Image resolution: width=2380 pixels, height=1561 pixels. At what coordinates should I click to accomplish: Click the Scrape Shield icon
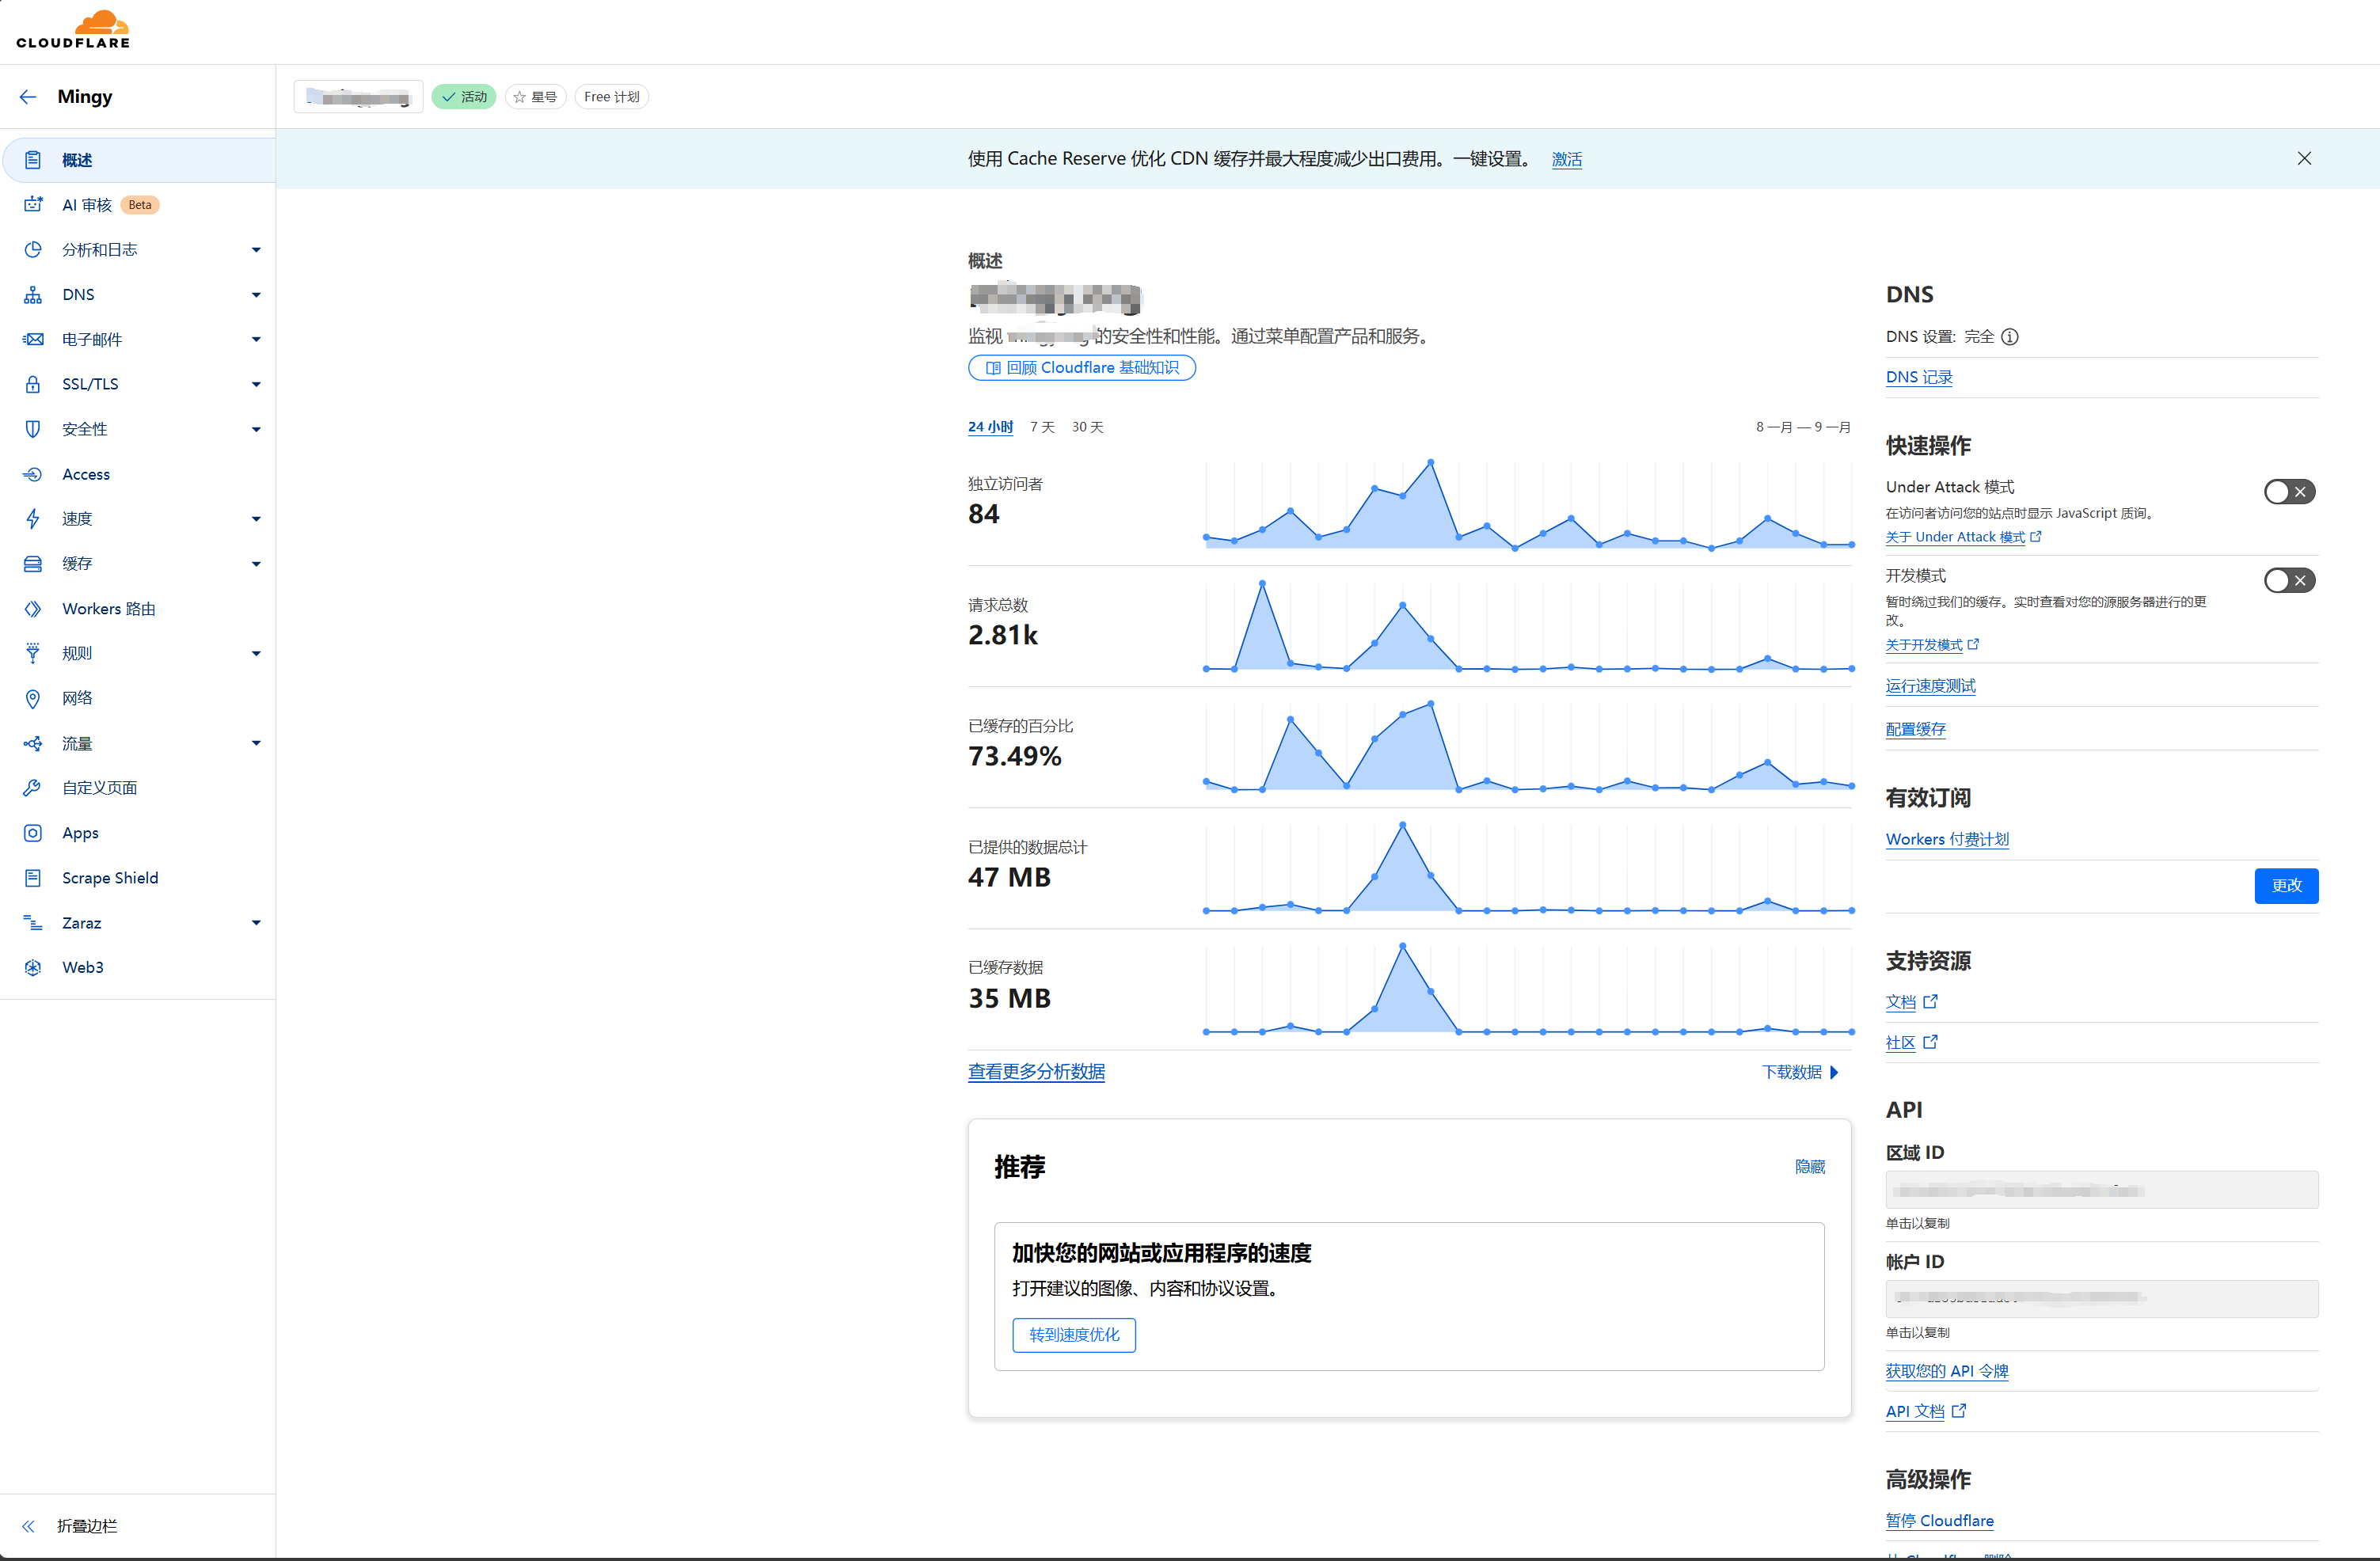[x=33, y=878]
